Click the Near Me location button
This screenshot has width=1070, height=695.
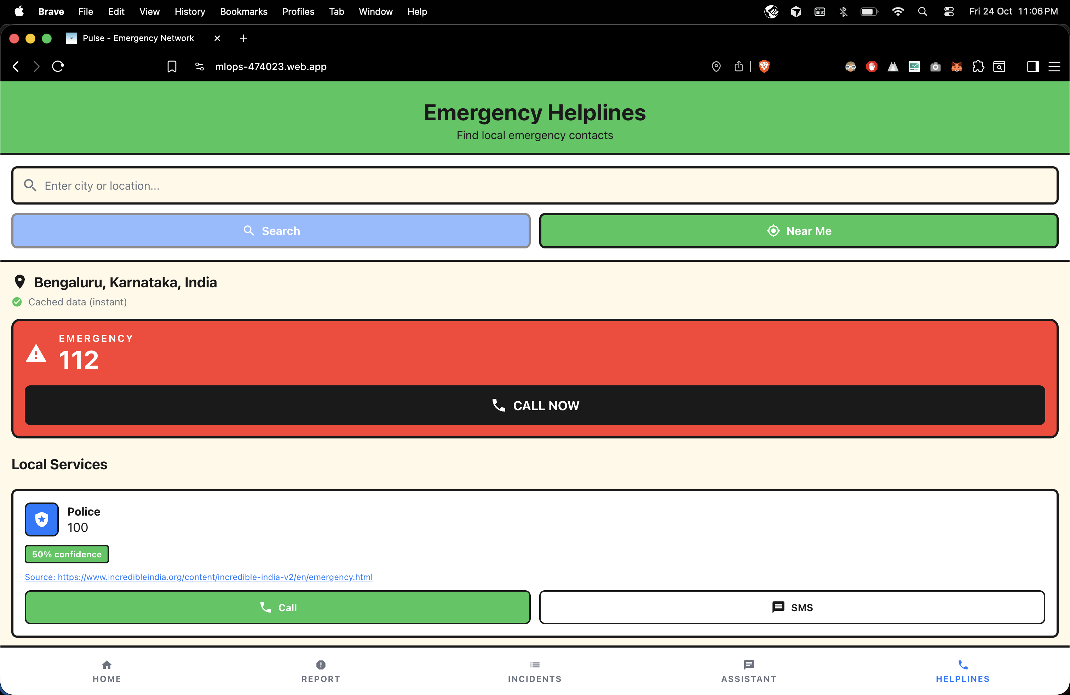[x=799, y=231]
